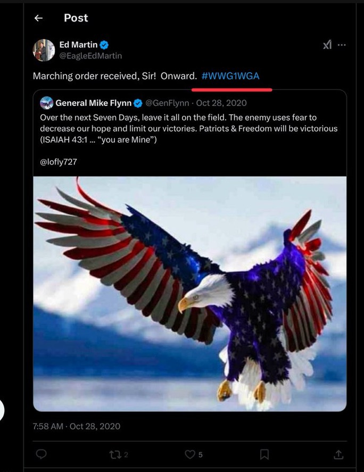Open the @lofly727 mention
The width and height of the screenshot is (364, 472).
coord(59,162)
